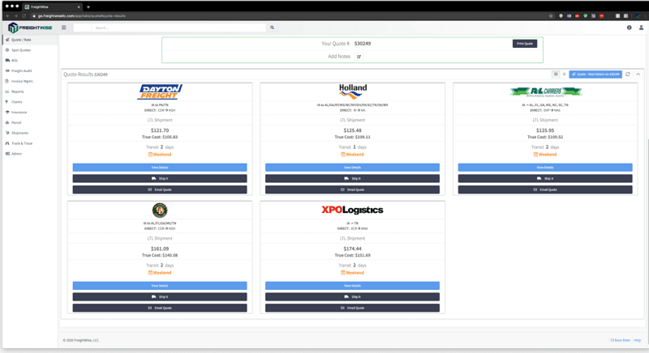This screenshot has height=353, width=649.
Task: Open Track & Trace in sidebar
Action: (22, 143)
